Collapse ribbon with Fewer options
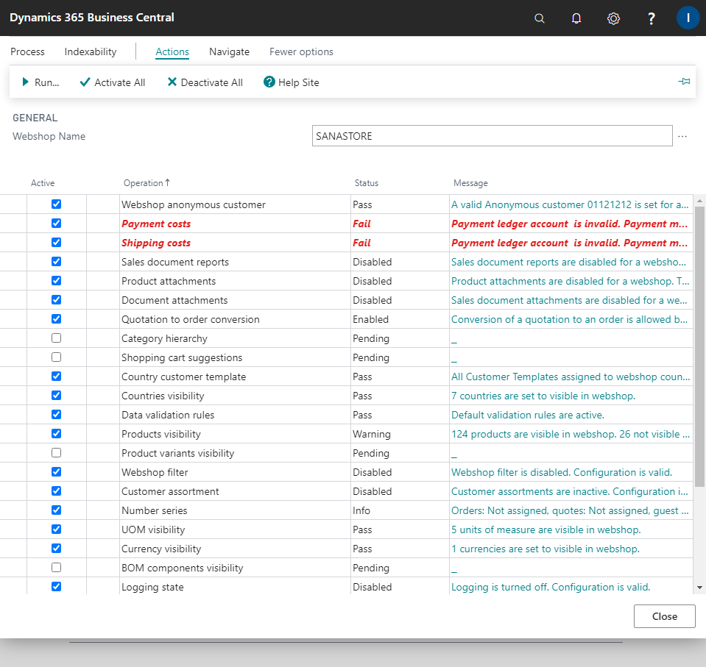The width and height of the screenshot is (706, 667). [301, 51]
